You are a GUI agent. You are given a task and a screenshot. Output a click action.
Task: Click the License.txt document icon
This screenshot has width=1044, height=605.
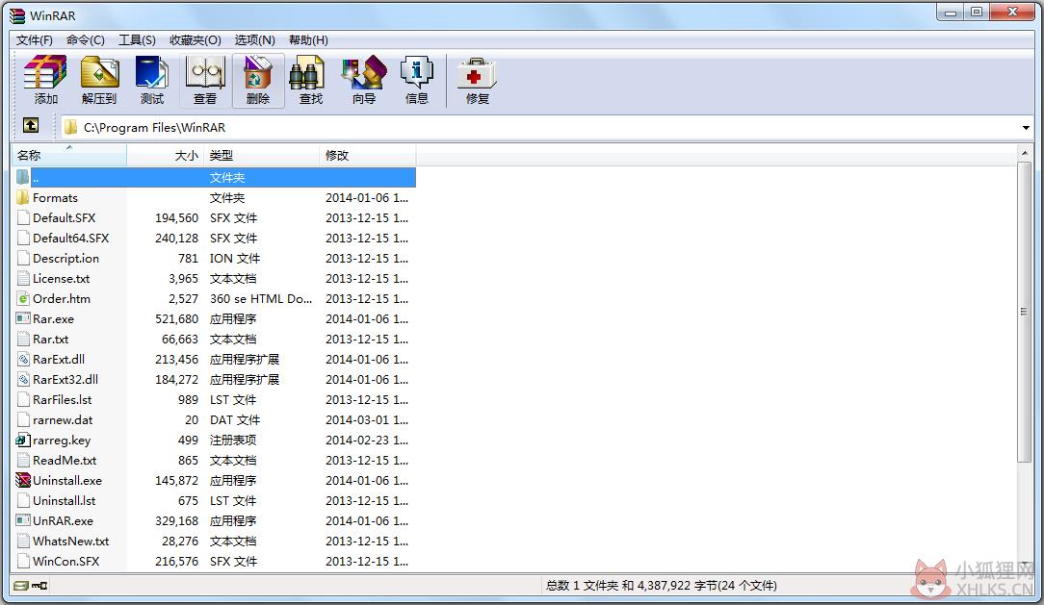pos(23,278)
